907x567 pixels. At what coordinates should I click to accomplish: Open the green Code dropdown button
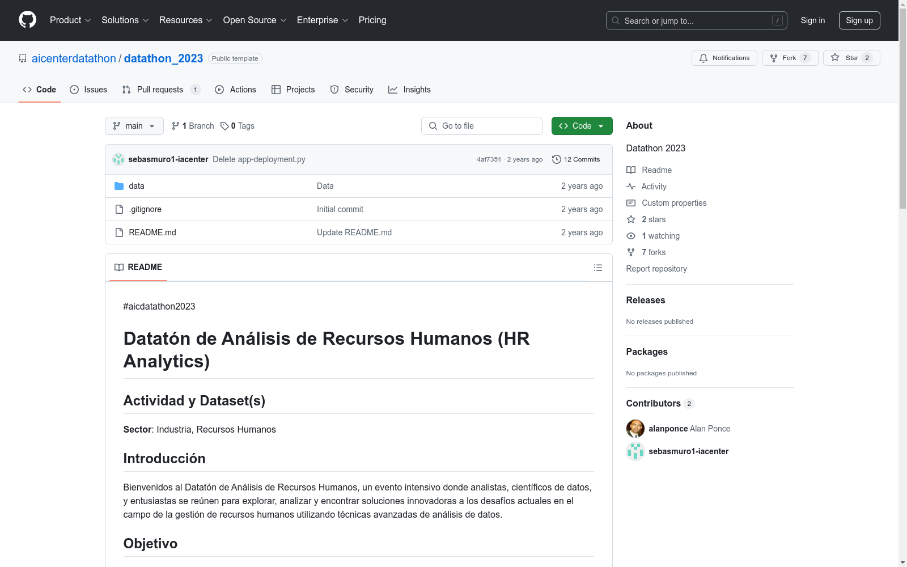pyautogui.click(x=582, y=126)
